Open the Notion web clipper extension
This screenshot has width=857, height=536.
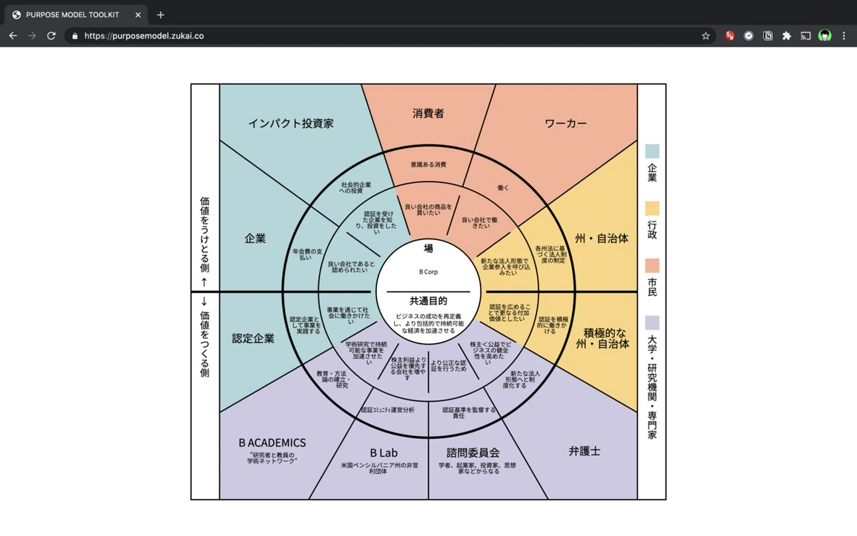click(x=768, y=36)
